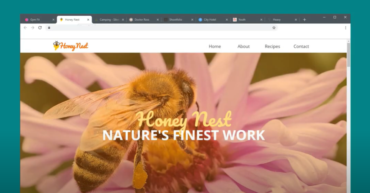Viewport: 370px width, 193px height.
Task: Go to Home nav link
Action: click(215, 46)
